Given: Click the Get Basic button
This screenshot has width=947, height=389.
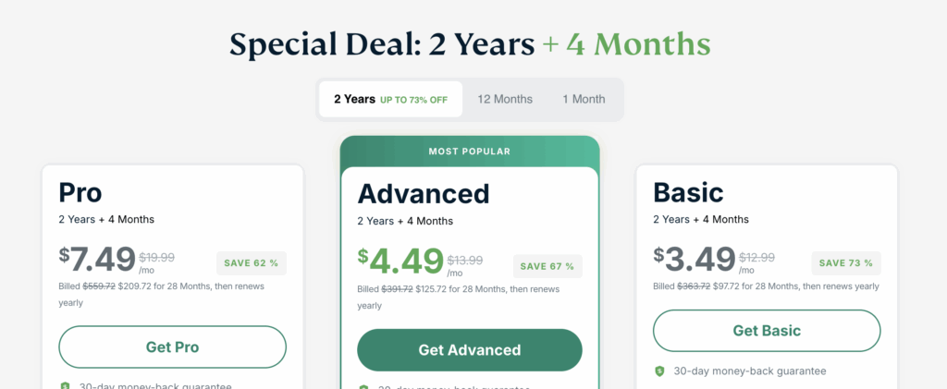Looking at the screenshot, I should [767, 331].
